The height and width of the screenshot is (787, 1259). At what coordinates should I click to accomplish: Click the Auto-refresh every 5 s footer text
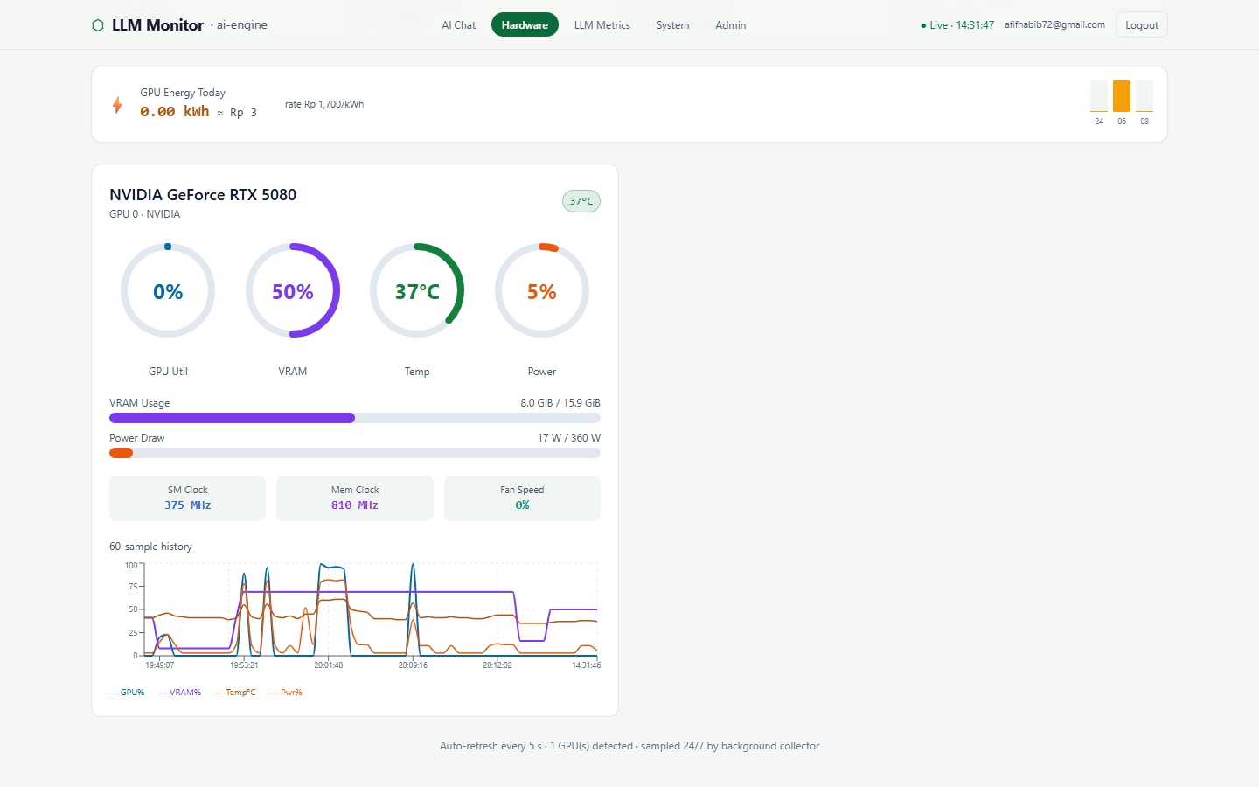629,746
